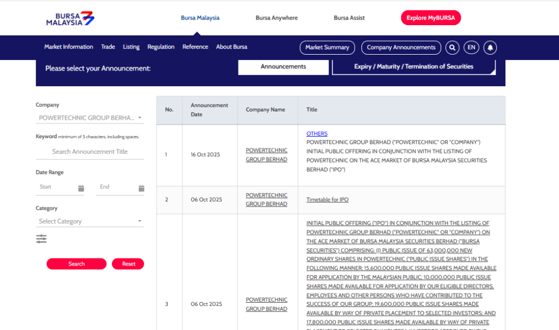This screenshot has width=559, height=330.
Task: Click the Search Announcement Title field
Action: tap(90, 152)
